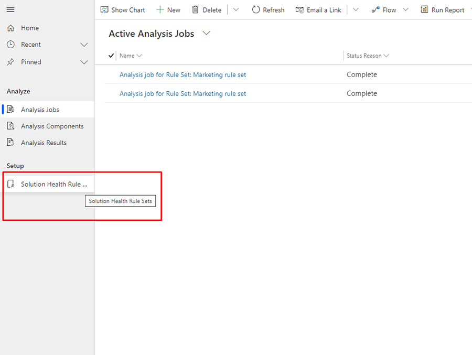Image resolution: width=472 pixels, height=355 pixels.
Task: Select Analysis Jobs in the navigation
Action: pos(48,109)
